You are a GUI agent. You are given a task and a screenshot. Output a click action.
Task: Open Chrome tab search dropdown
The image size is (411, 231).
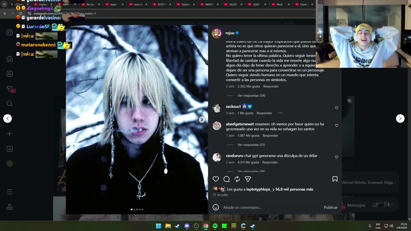coord(4,4)
